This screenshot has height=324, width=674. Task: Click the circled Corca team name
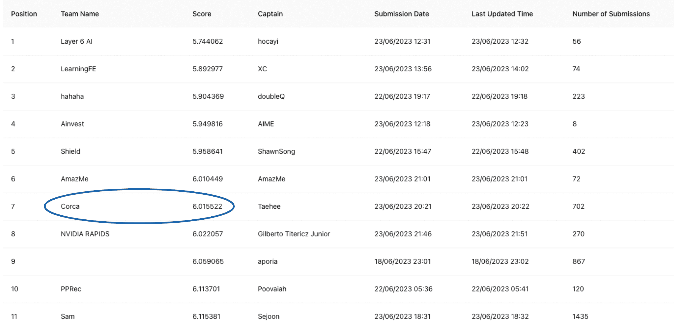point(70,206)
